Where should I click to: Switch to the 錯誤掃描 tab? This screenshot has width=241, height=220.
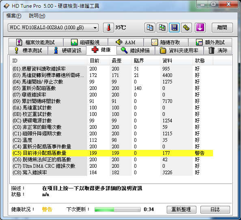(x=136, y=50)
